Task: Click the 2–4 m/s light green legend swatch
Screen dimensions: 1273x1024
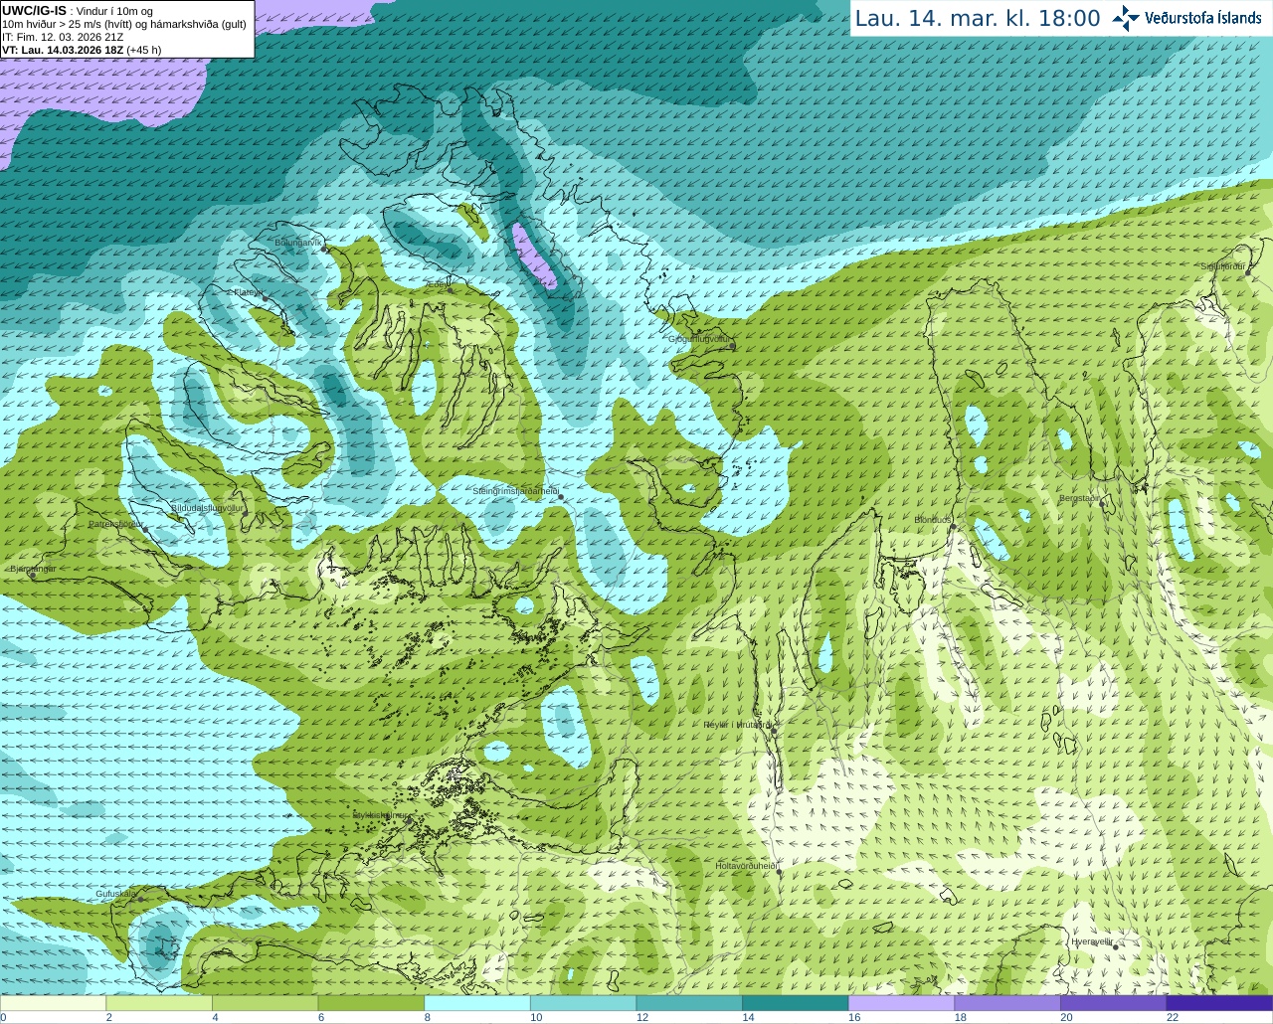Action: click(x=159, y=1003)
